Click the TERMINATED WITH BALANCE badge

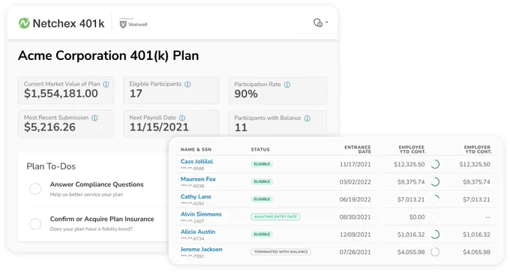(280, 252)
